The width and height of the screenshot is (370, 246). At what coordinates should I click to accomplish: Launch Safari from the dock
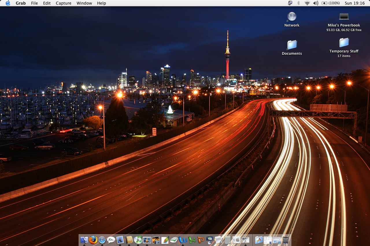[x=102, y=240]
